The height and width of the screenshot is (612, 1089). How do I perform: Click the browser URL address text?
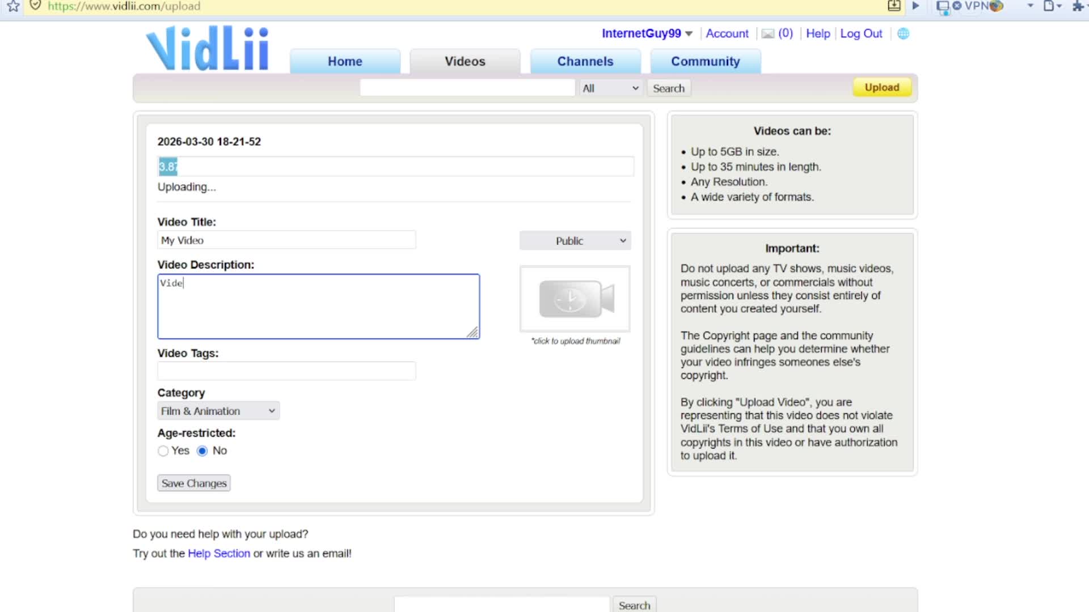124,6
